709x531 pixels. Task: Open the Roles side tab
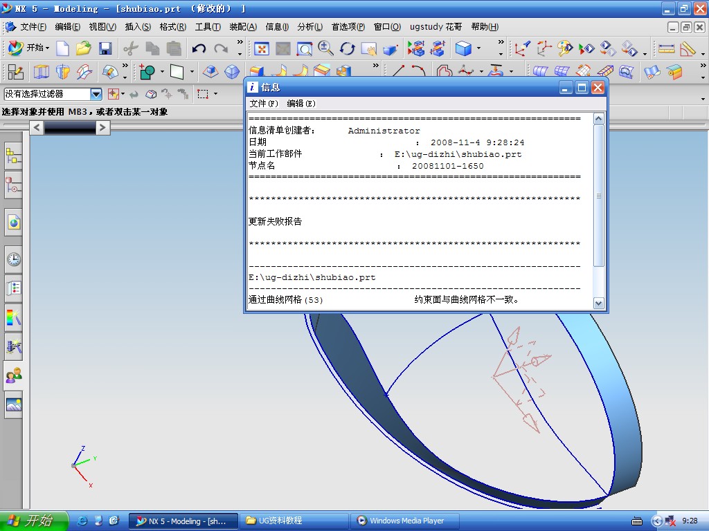click(14, 375)
